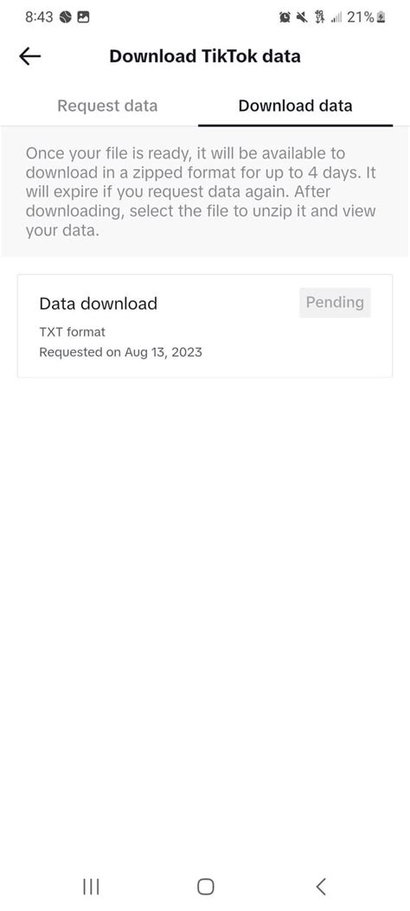This screenshot has height=911, width=410.
Task: Tap the back arrow beside Download TikTok data
Action: 29,56
